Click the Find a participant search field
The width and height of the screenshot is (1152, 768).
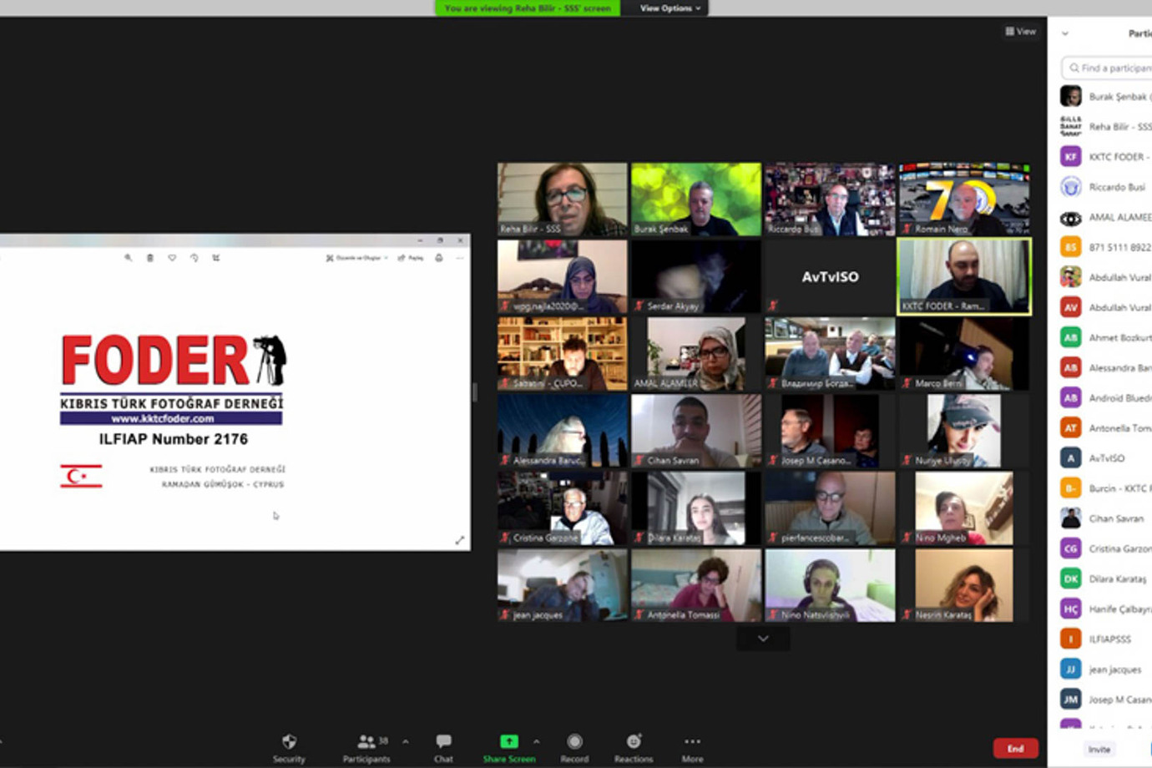point(1110,68)
